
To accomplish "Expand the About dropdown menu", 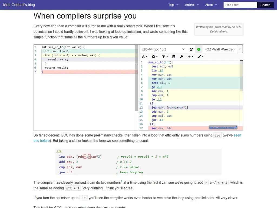I will pos(211,5).
